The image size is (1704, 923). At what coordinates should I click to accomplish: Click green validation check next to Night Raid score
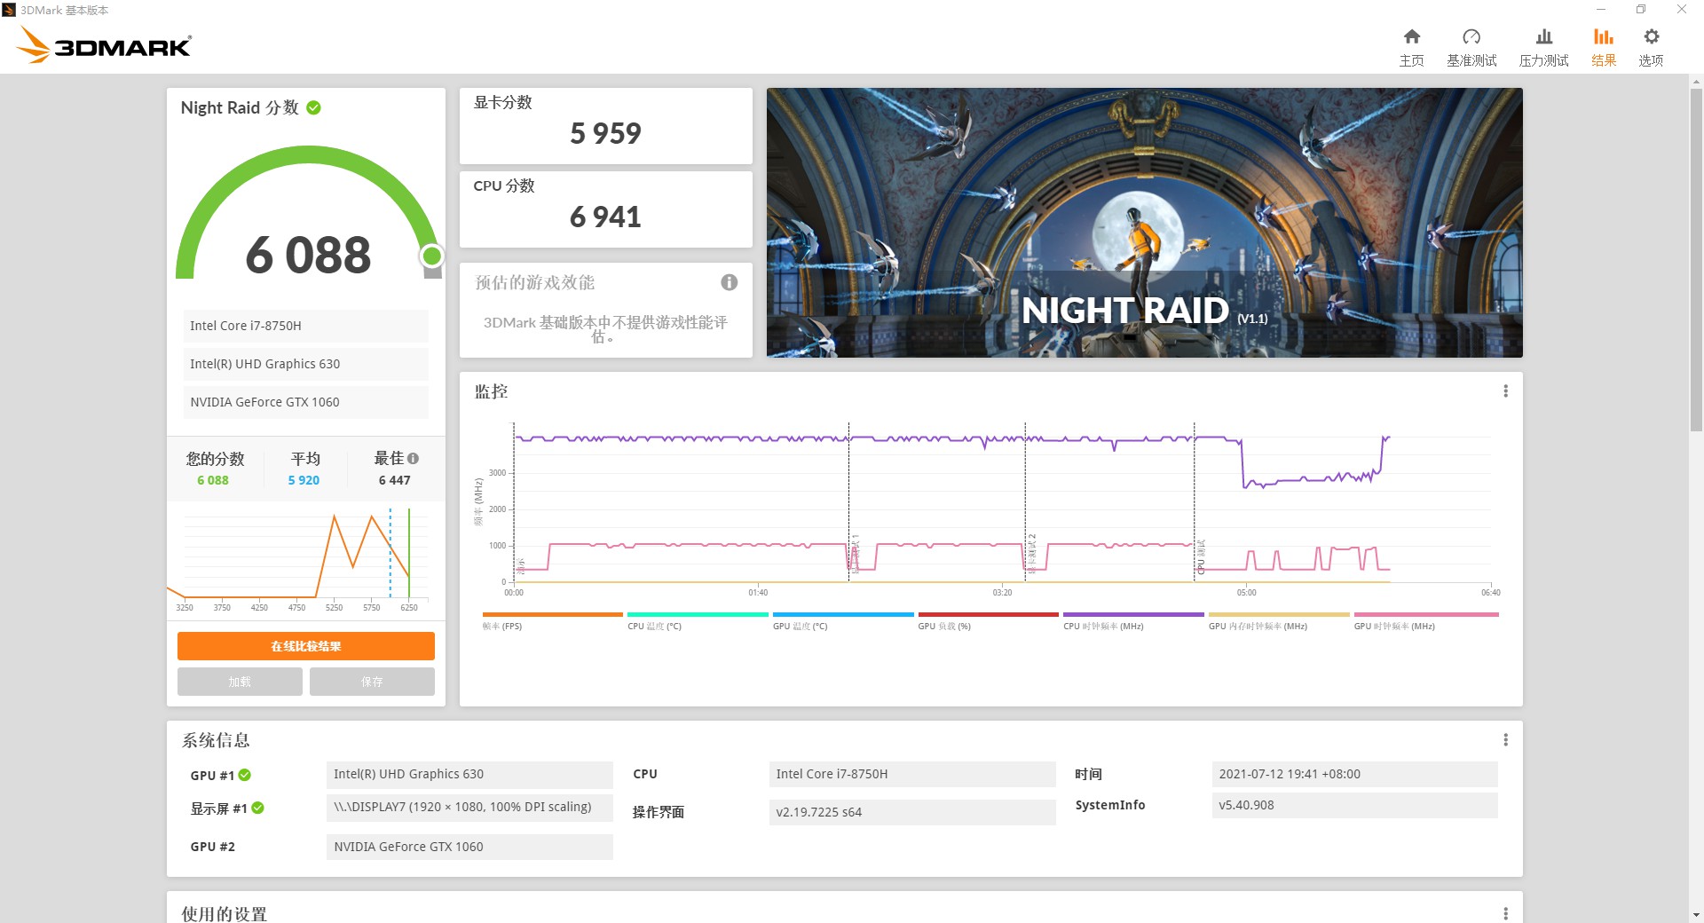pos(313,107)
